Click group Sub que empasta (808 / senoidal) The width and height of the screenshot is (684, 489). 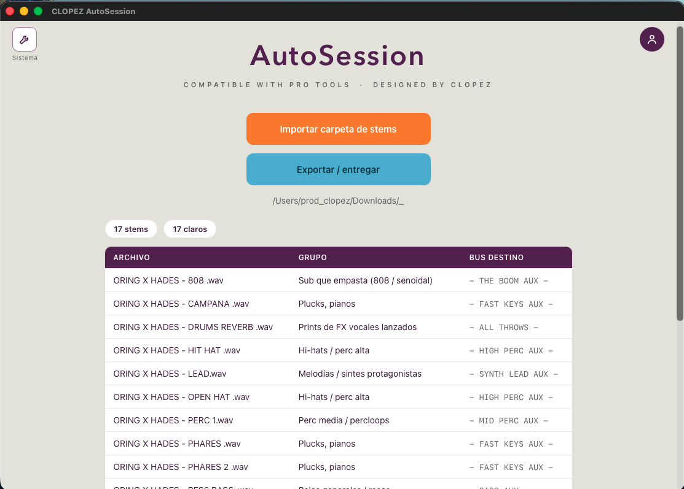(x=366, y=280)
